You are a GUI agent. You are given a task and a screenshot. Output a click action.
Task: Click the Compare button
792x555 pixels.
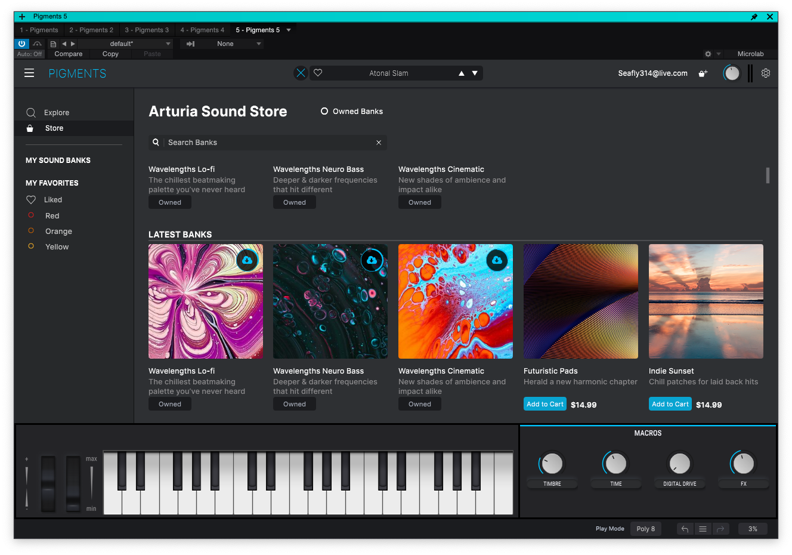pyautogui.click(x=69, y=54)
